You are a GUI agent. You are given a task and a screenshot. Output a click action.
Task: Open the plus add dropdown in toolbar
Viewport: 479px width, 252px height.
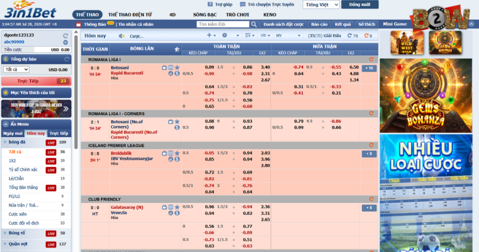(x=211, y=36)
